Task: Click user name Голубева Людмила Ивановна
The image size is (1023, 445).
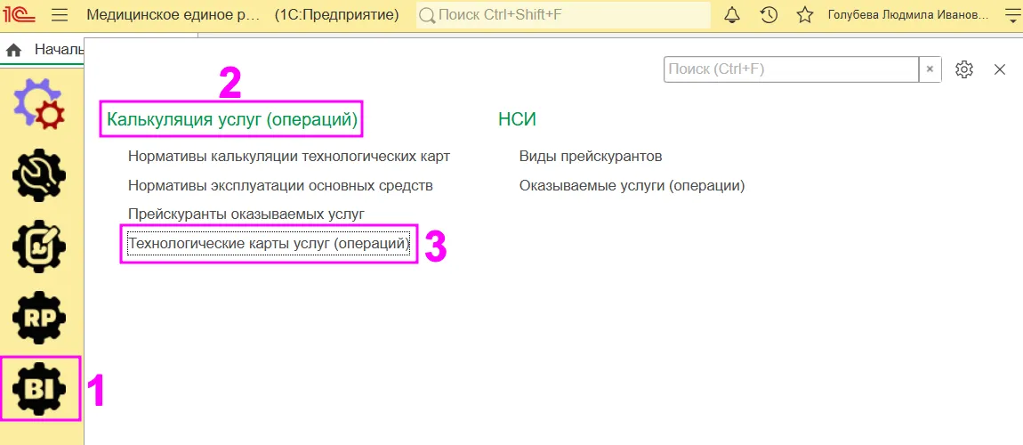Action: tap(909, 14)
